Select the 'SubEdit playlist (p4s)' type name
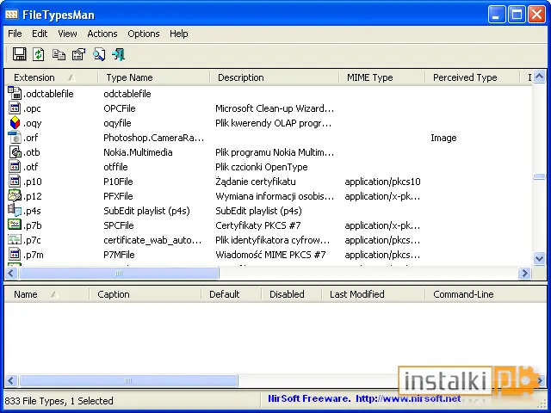This screenshot has height=413, width=551. 146,211
